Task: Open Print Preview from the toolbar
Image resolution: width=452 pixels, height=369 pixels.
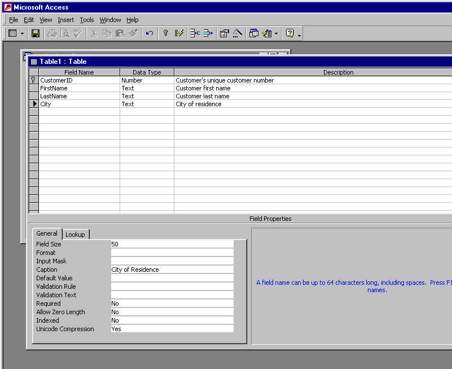Action: tap(65, 33)
